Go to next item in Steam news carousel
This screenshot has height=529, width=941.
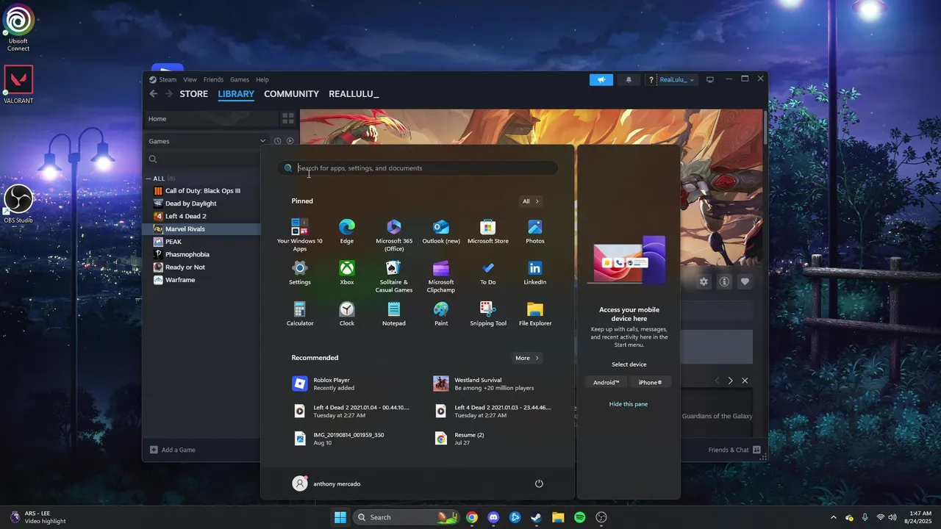(730, 381)
